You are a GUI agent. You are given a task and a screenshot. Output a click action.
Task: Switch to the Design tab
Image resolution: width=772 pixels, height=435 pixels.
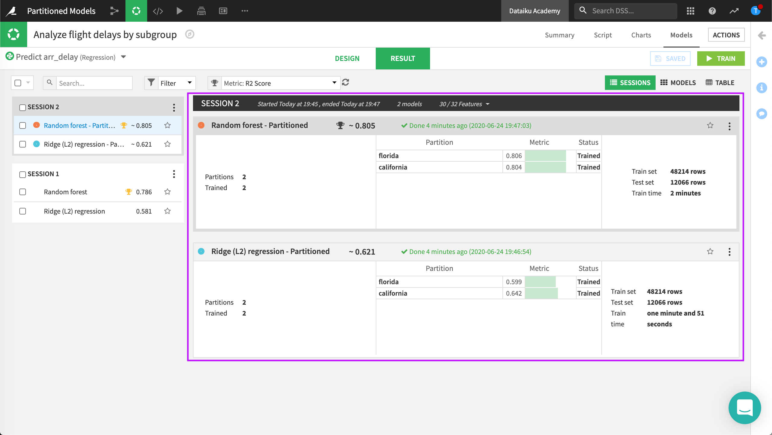(347, 58)
